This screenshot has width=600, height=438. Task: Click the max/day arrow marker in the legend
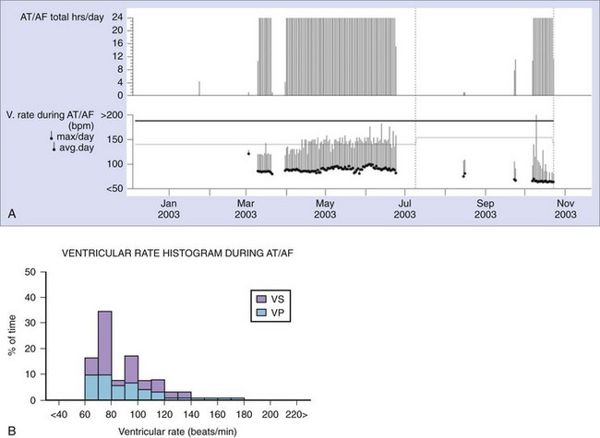tap(53, 137)
